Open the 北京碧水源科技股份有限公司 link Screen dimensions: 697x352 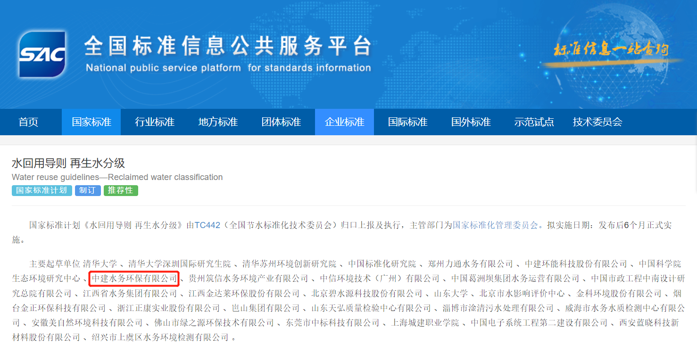pyautogui.click(x=367, y=294)
